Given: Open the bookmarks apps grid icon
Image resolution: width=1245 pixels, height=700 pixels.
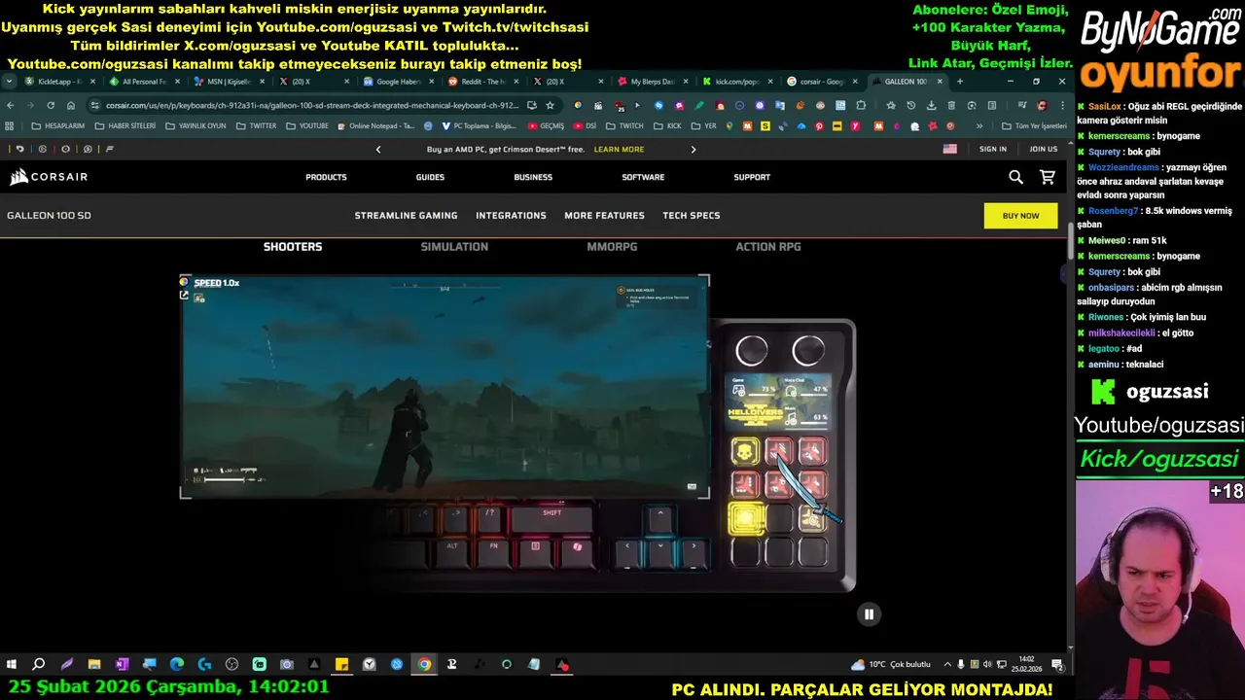Looking at the screenshot, I should point(10,125).
